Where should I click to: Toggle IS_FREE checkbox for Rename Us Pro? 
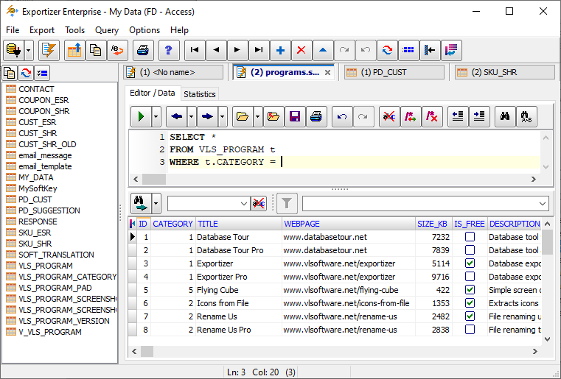coord(470,330)
